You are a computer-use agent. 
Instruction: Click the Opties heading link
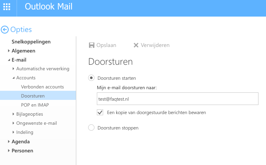pyautogui.click(x=21, y=30)
